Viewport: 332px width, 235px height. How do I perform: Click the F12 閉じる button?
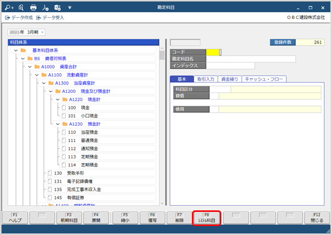[x=317, y=218]
